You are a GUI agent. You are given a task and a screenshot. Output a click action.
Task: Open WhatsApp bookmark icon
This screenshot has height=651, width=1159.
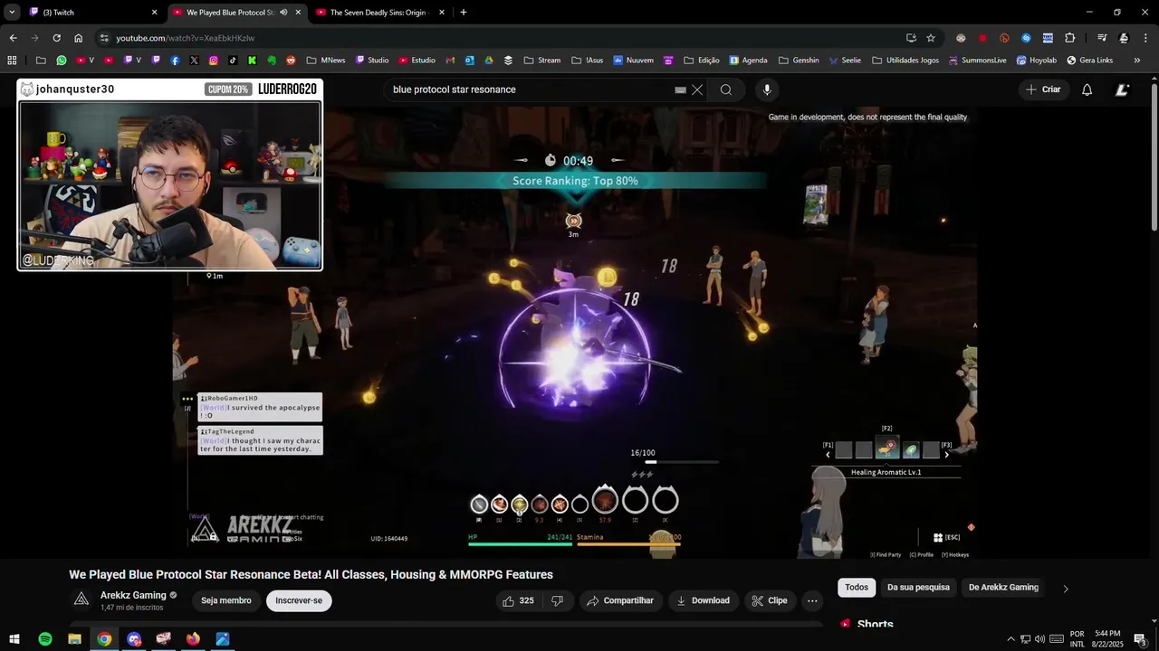point(62,61)
